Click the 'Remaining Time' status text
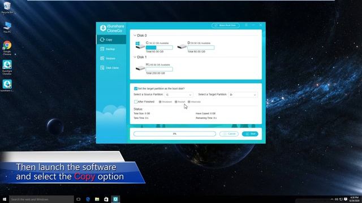The image size is (362, 203). click(x=206, y=118)
